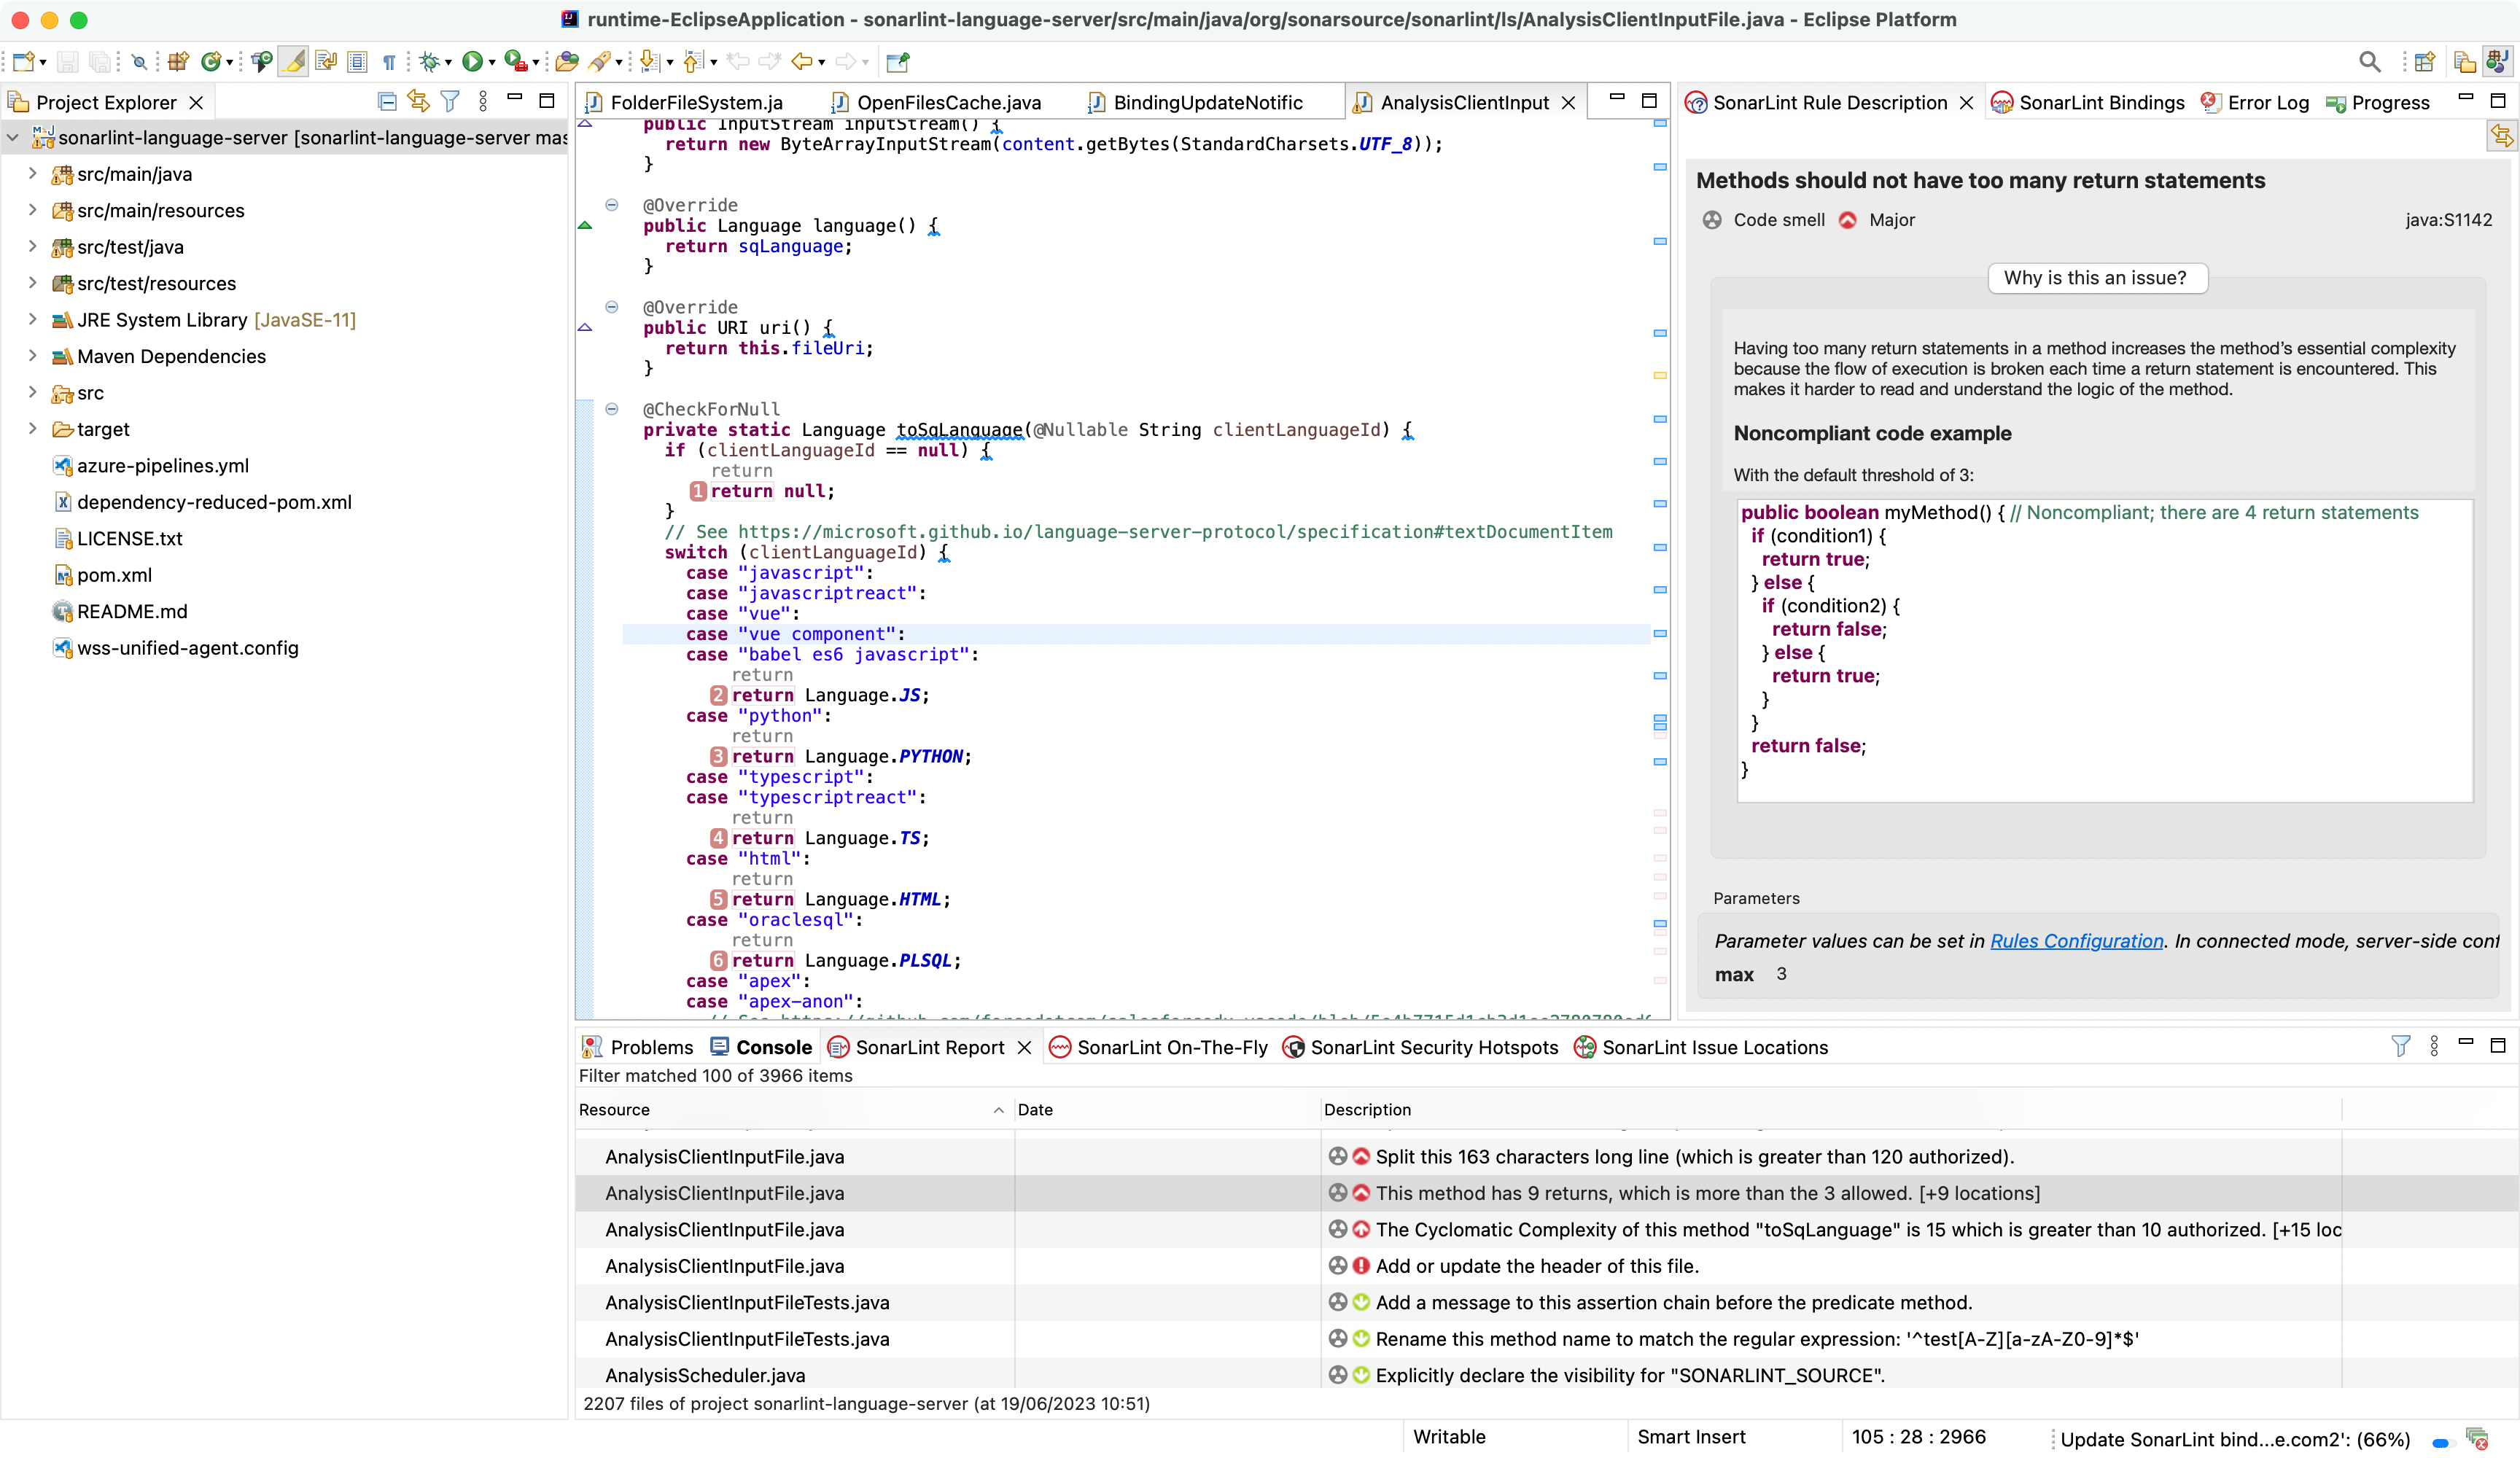
Task: Open the Rules Configuration link
Action: [2076, 941]
